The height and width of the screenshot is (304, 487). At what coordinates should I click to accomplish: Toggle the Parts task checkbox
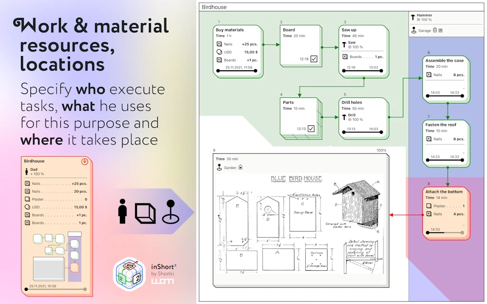pyautogui.click(x=311, y=129)
